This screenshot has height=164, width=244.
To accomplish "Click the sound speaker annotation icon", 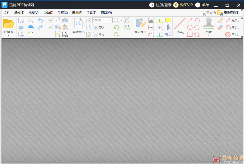I will tap(168, 34).
